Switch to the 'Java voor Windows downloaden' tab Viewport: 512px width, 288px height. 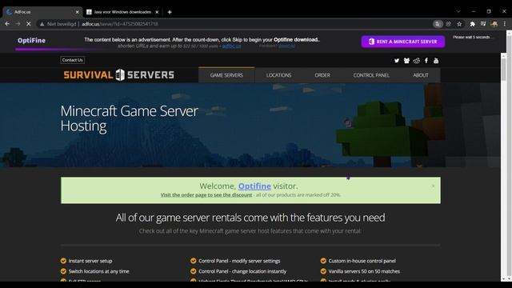122,12
